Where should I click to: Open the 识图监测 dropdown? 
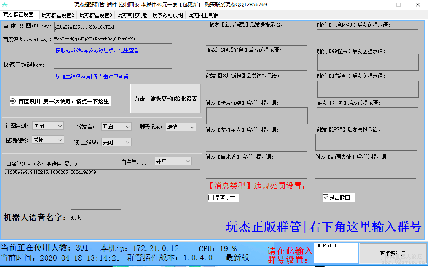point(48,126)
